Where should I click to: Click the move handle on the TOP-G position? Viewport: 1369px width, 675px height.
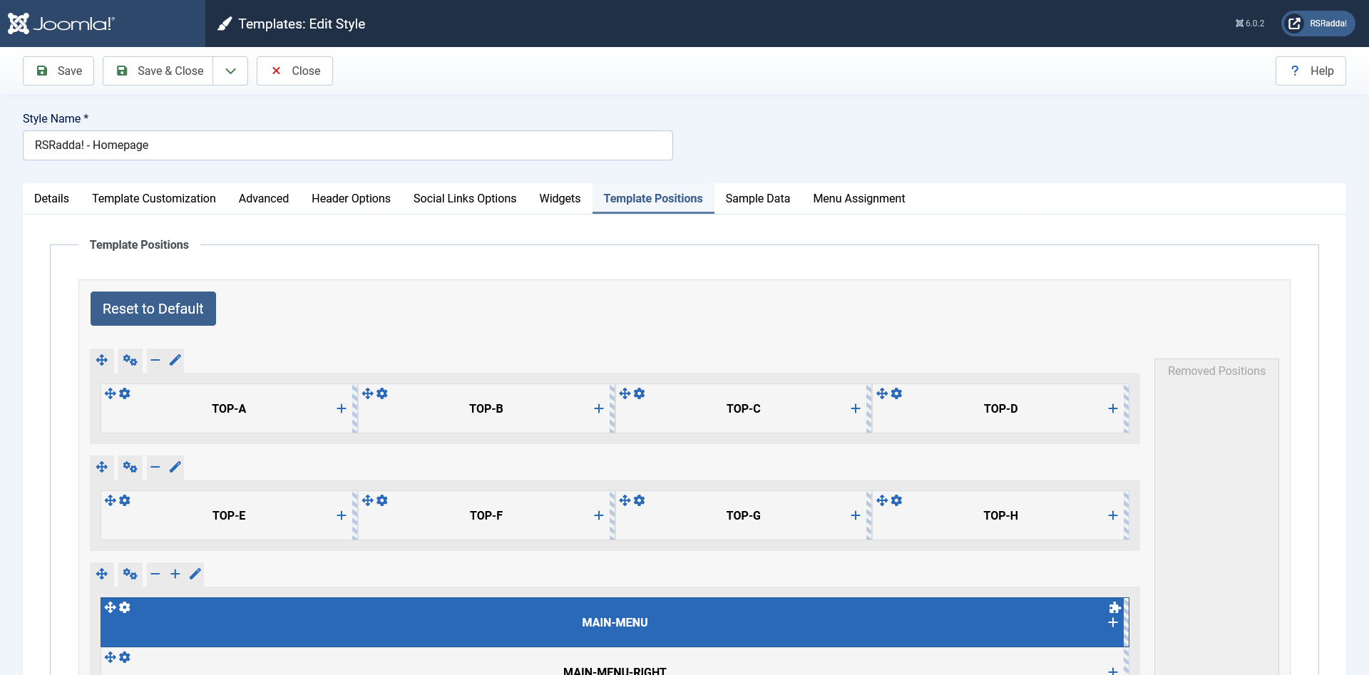pyautogui.click(x=625, y=500)
